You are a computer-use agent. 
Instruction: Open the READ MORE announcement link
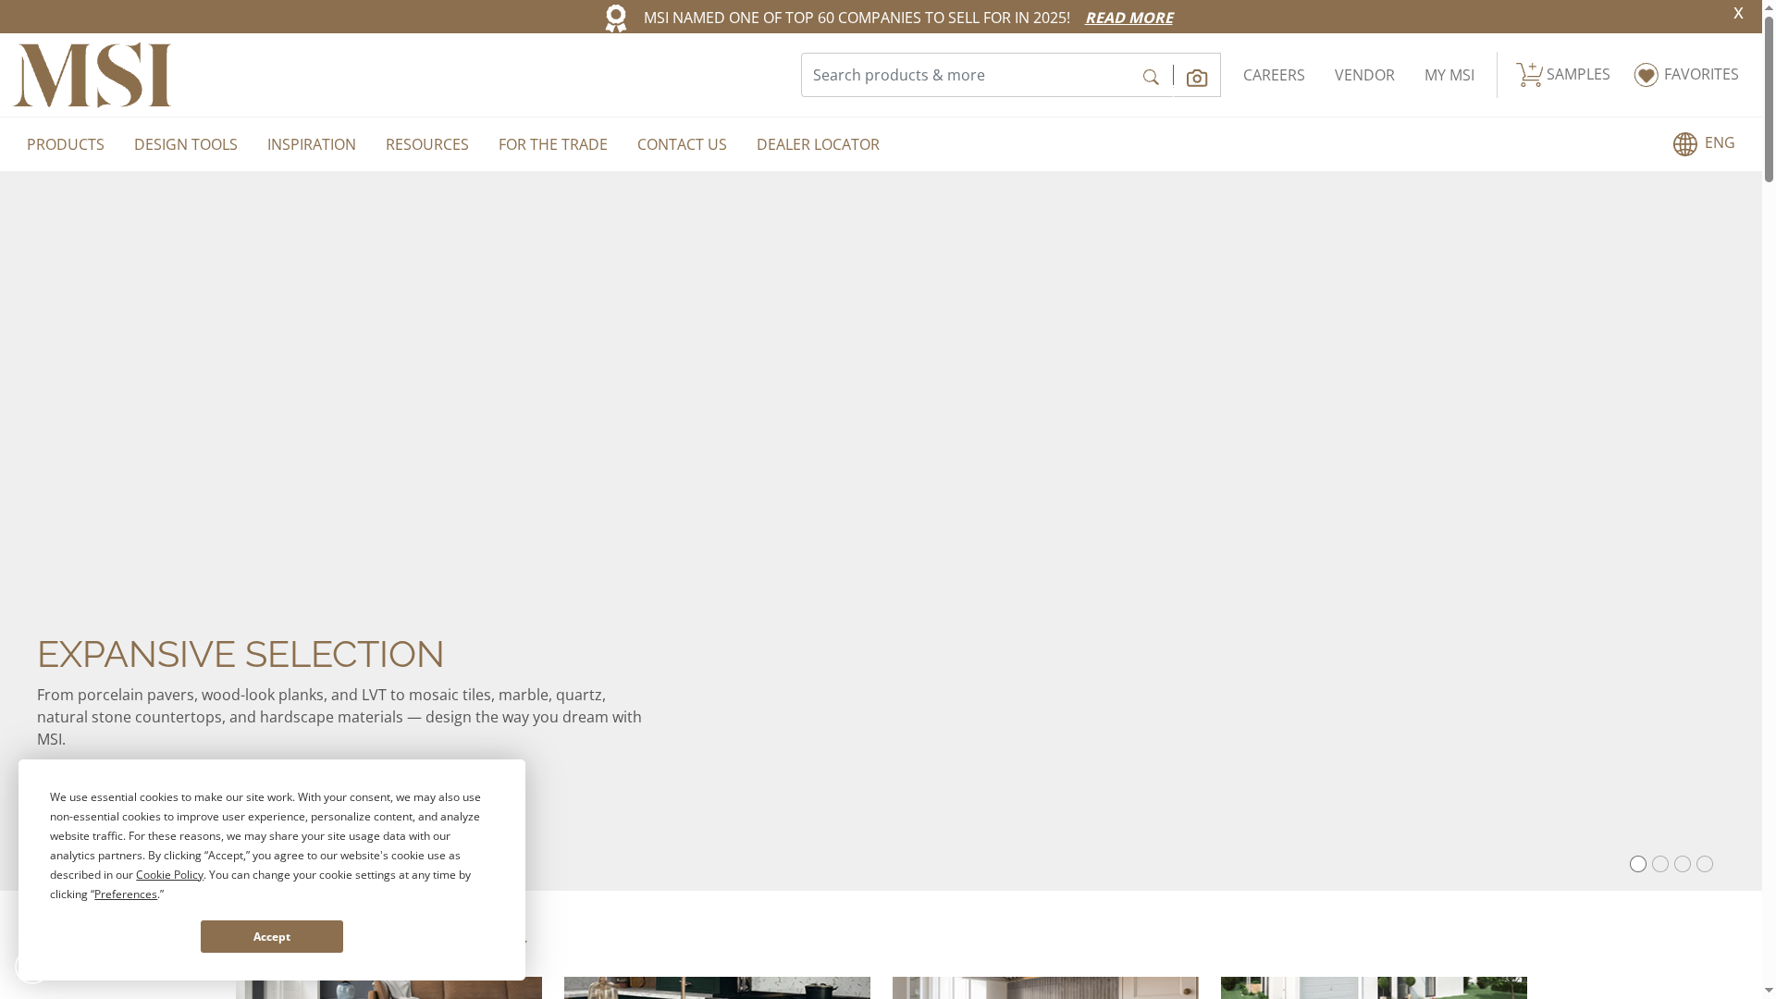pyautogui.click(x=1128, y=17)
